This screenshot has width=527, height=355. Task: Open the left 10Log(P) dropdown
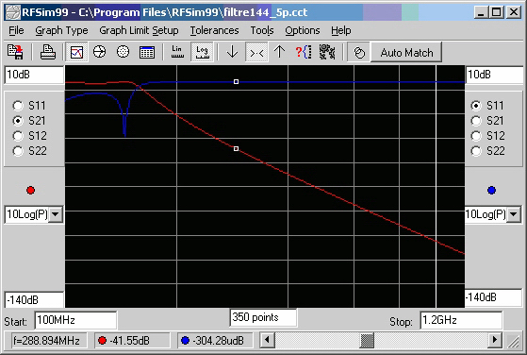[x=56, y=214]
